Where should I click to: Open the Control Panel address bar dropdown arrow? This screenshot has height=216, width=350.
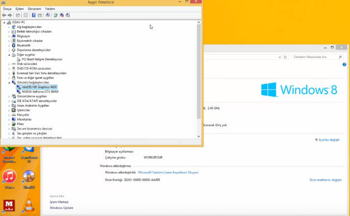click(x=280, y=57)
